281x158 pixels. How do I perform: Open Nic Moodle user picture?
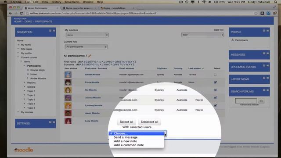68,90
